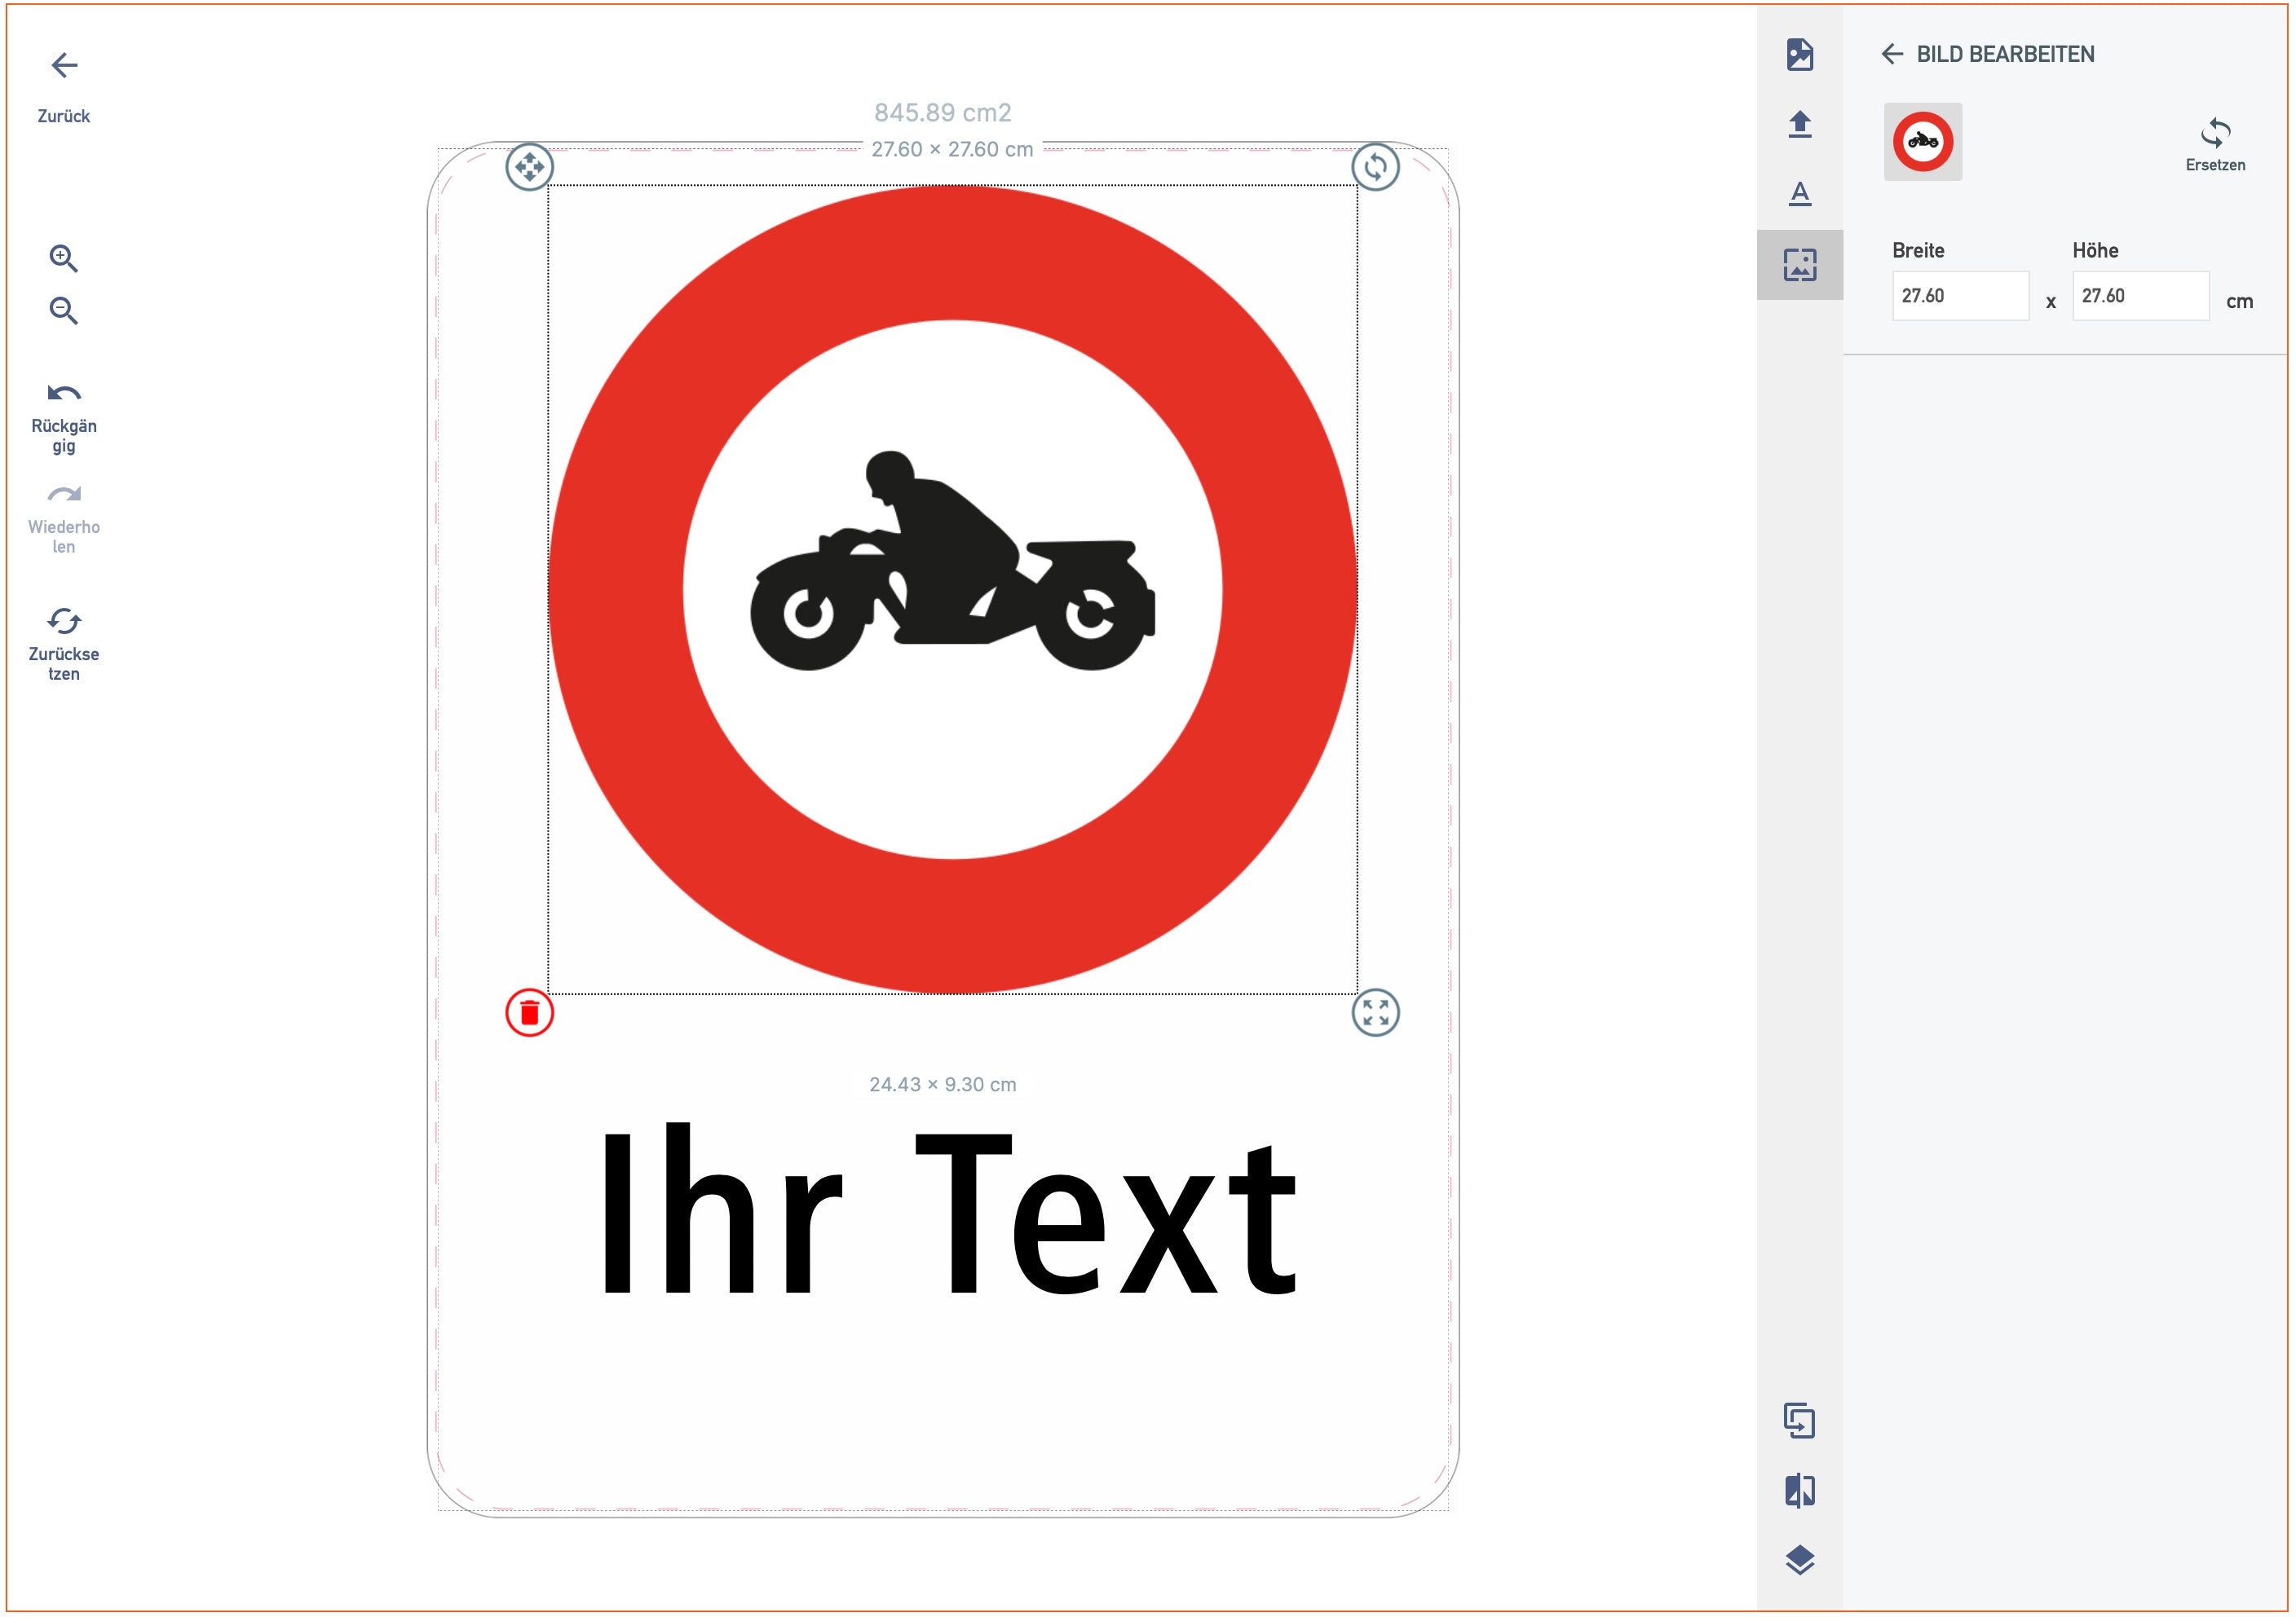Select the motorcycle sign thumbnail
2296x1617 pixels.
[1922, 142]
